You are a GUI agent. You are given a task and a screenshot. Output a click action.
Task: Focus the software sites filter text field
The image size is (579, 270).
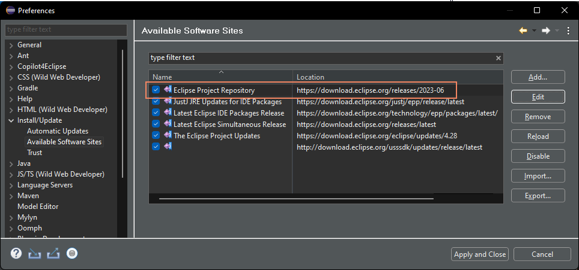click(326, 58)
